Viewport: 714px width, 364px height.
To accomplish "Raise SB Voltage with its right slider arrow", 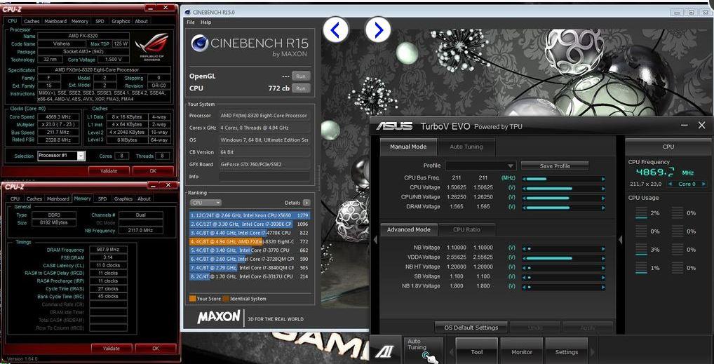I will pyautogui.click(x=603, y=278).
